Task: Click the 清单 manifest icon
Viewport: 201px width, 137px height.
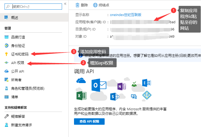Action: point(6,97)
